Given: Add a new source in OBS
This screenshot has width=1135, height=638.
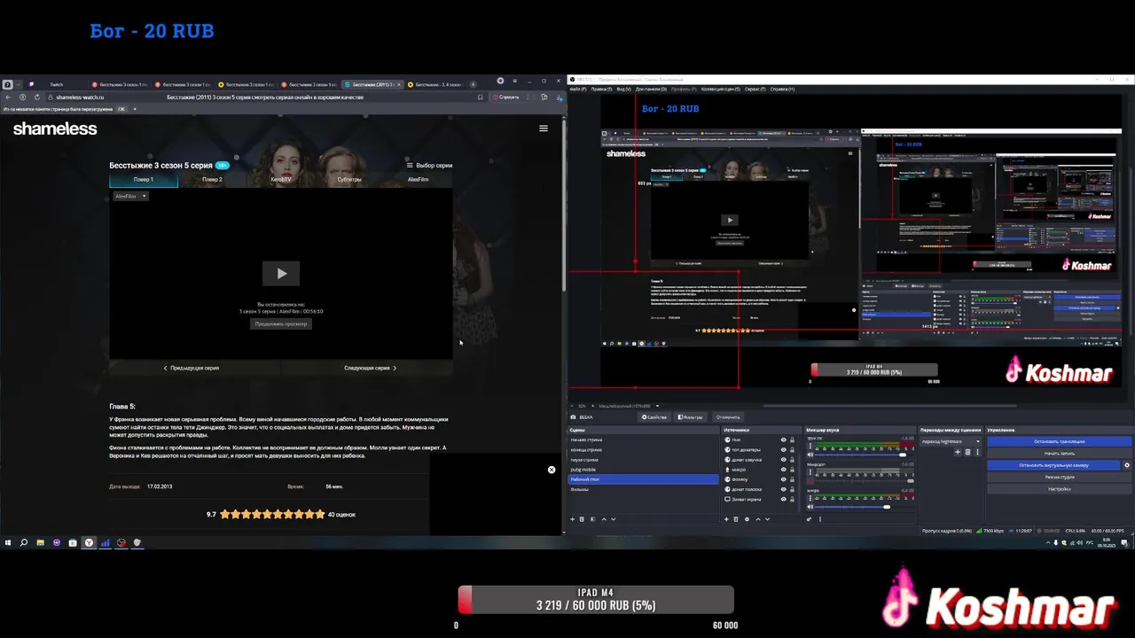Looking at the screenshot, I should click(x=726, y=518).
